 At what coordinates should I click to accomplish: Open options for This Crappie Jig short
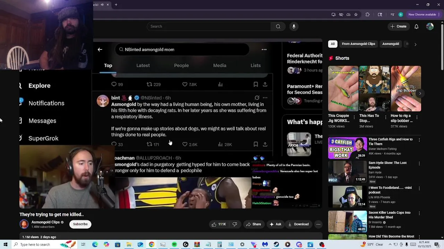(354, 118)
